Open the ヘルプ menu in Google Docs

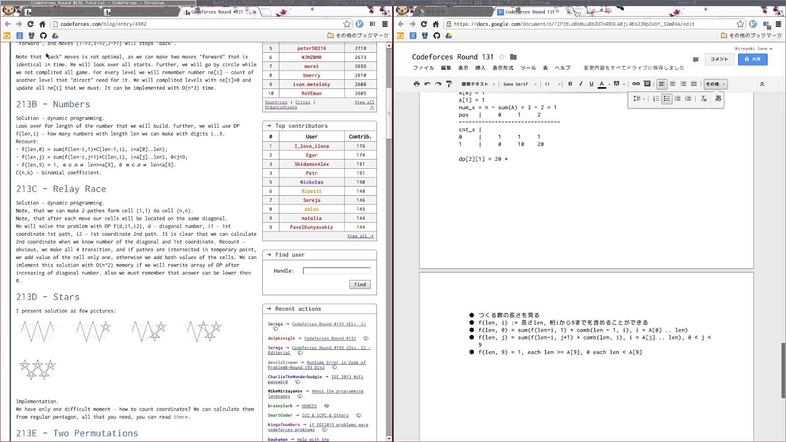[562, 68]
